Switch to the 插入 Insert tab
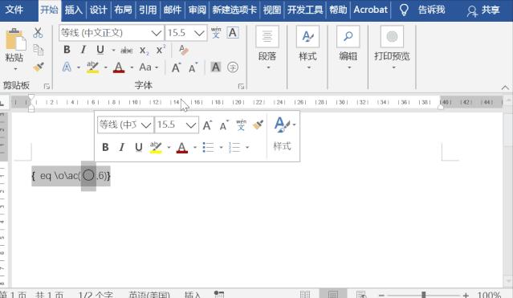This screenshot has height=298, width=513. point(73,10)
